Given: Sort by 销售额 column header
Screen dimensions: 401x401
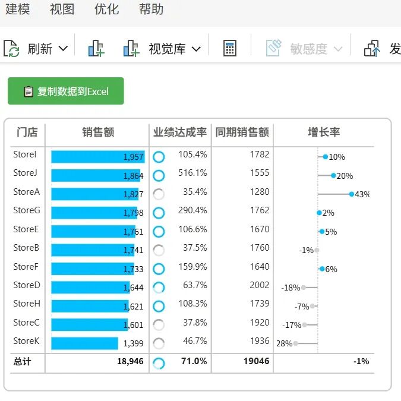Looking at the screenshot, I should pos(98,132).
